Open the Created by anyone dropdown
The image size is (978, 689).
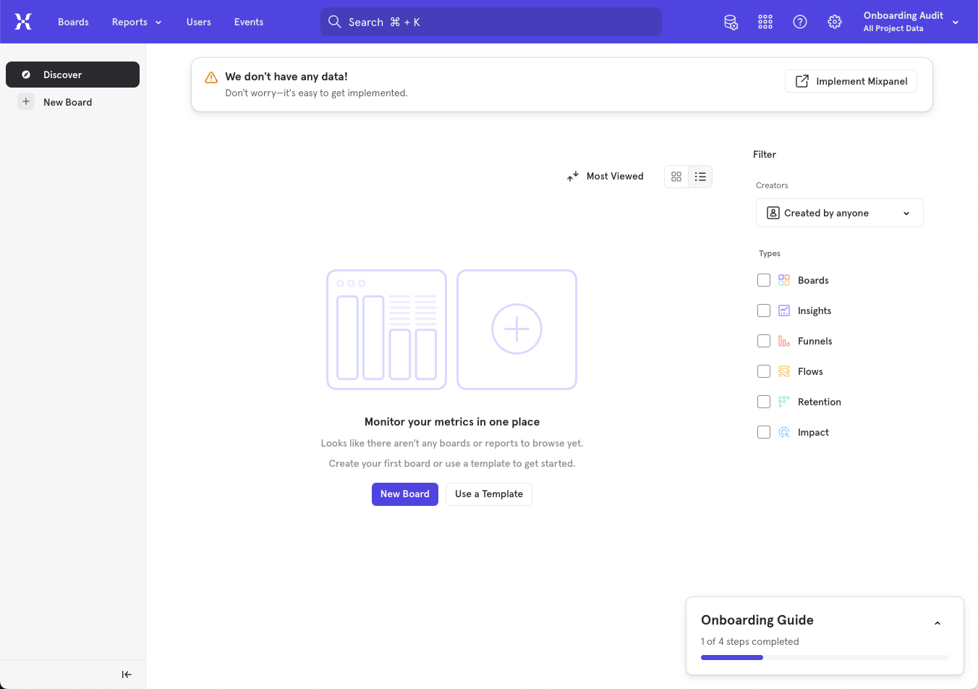tap(839, 213)
